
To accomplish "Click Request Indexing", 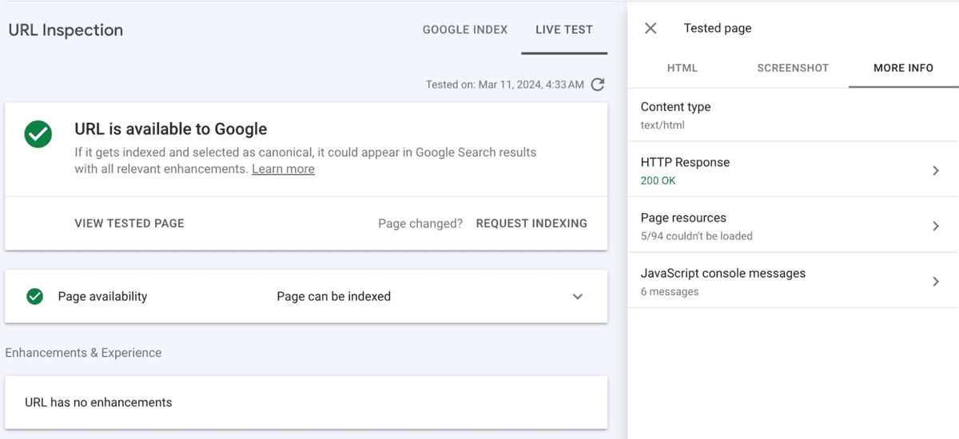I will click(531, 223).
